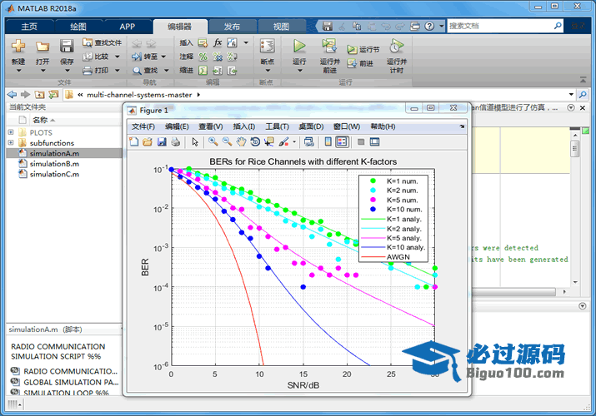Viewport: 596px width, 416px height.
Task: Click the back arrow in the address bar
Action: 13,94
